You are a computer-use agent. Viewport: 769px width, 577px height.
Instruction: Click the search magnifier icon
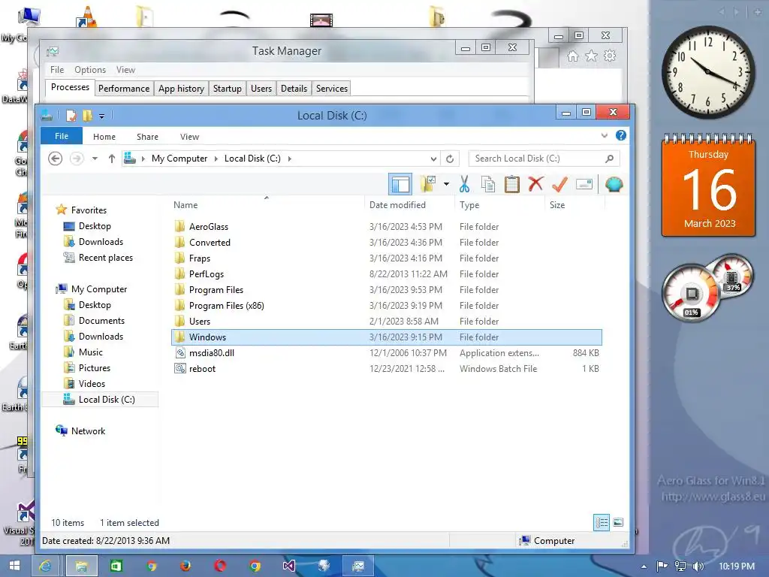(610, 159)
